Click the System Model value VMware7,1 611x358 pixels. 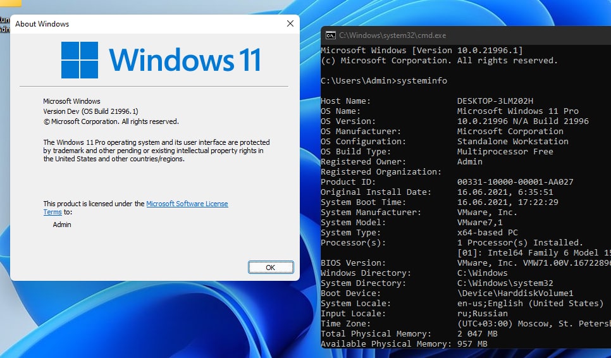pyautogui.click(x=479, y=223)
